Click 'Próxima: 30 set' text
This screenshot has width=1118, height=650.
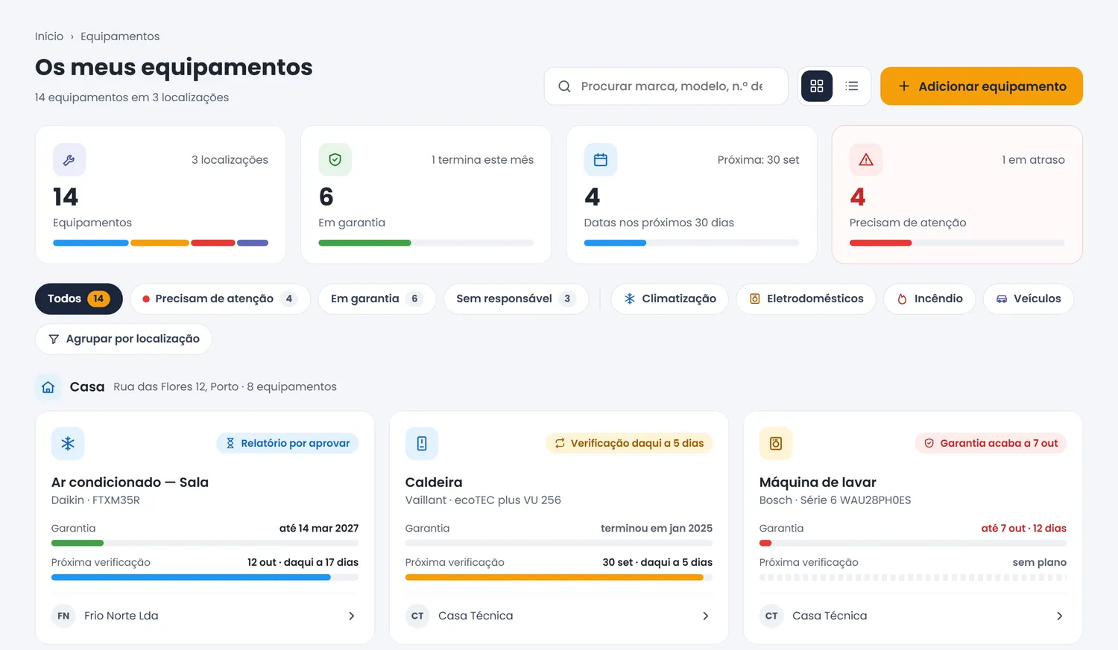(758, 160)
